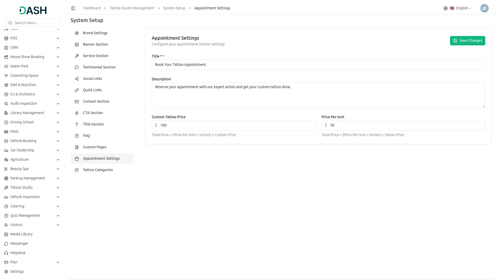Switch to the Testimonial Section tab
Viewport: 498px width, 280px height.
pyautogui.click(x=99, y=67)
